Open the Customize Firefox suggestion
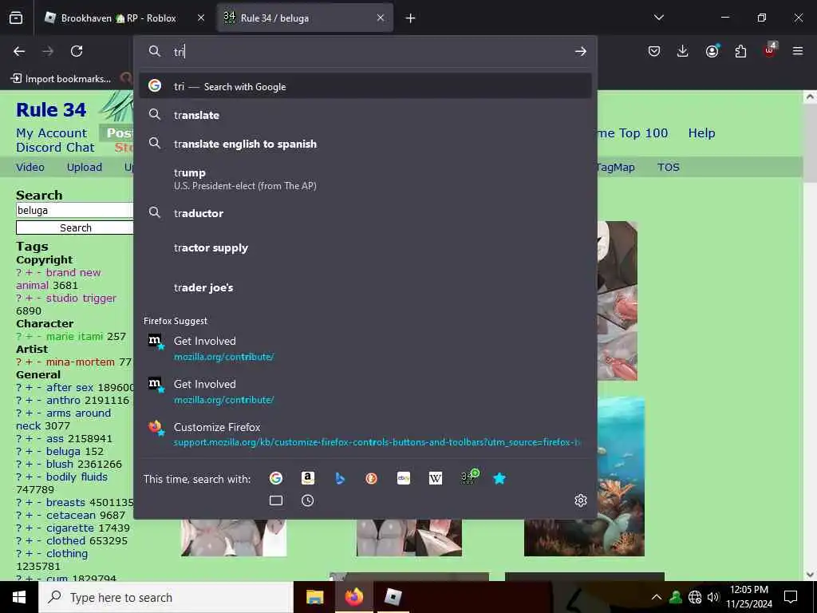This screenshot has width=817, height=613. coord(365,433)
